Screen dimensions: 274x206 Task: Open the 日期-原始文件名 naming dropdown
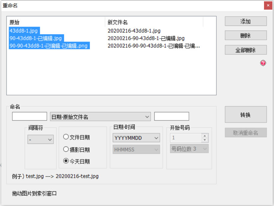coord(100,117)
